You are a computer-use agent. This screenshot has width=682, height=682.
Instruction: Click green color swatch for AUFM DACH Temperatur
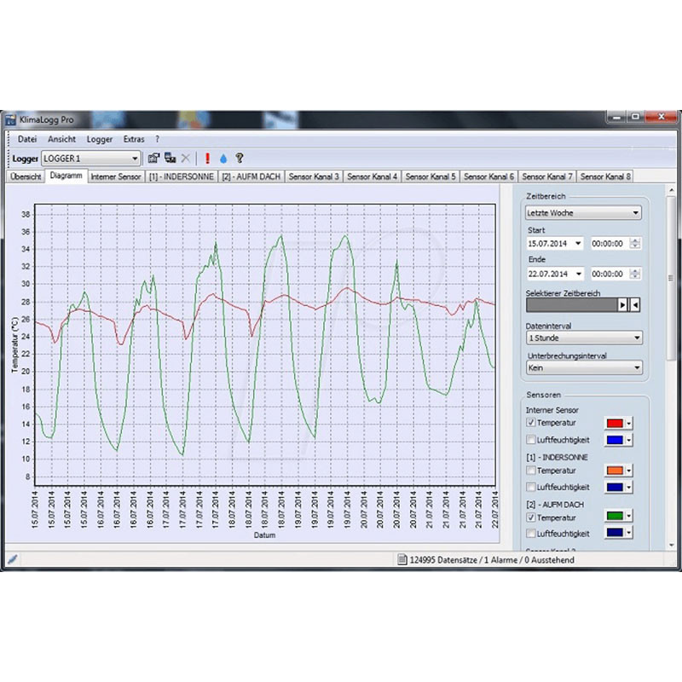click(615, 517)
